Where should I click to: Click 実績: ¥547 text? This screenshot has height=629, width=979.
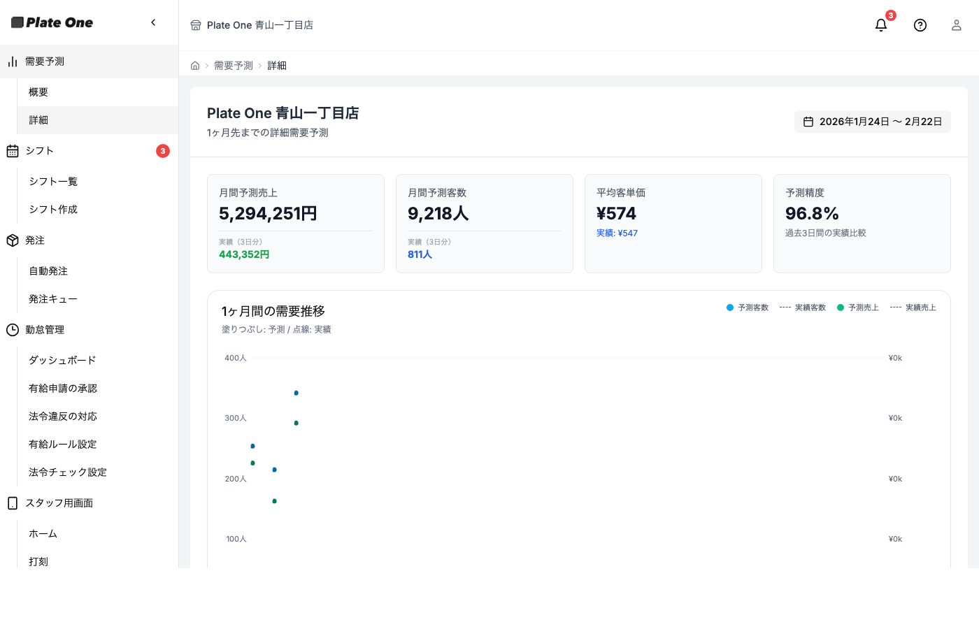(617, 233)
